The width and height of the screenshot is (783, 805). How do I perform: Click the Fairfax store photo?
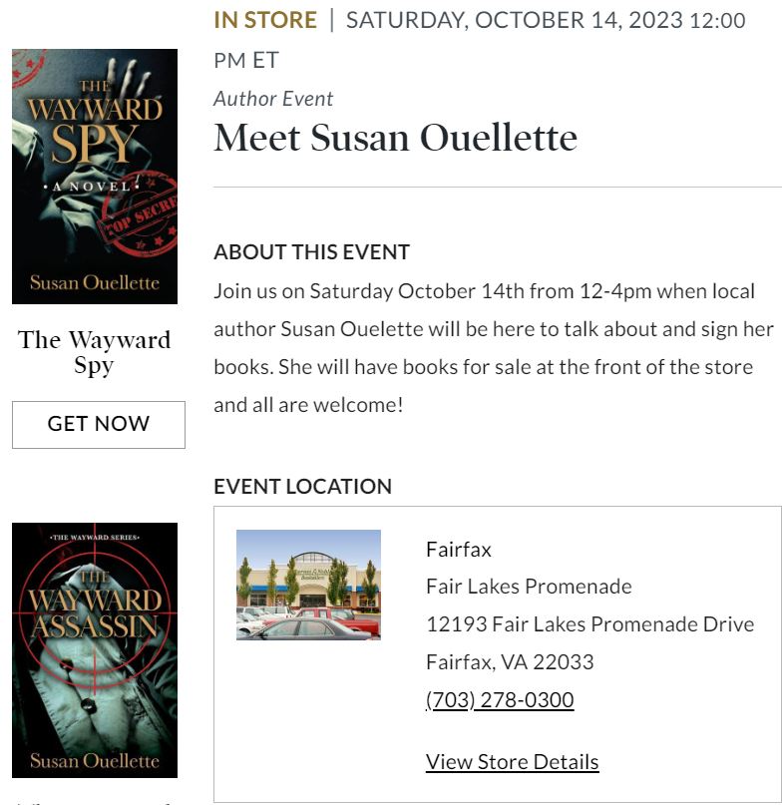pyautogui.click(x=308, y=585)
